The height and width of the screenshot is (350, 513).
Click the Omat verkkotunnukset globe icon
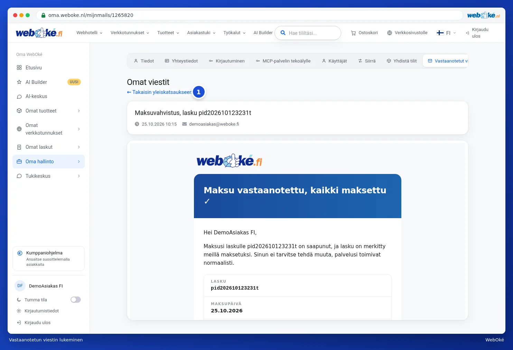pos(19,129)
